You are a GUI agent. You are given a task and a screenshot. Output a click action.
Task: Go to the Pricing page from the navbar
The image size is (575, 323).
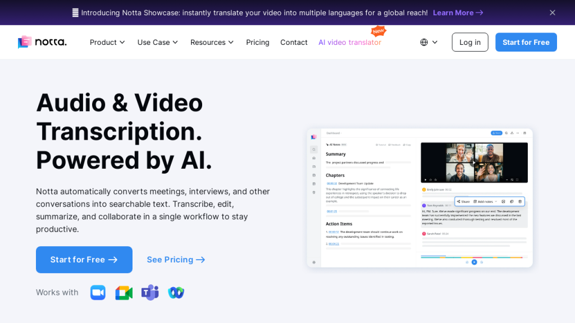click(258, 42)
